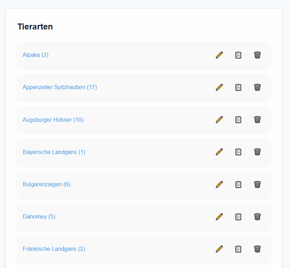The image size is (290, 268).
Task: Open Fränkische Landgans (2) link
Action: tap(54, 249)
